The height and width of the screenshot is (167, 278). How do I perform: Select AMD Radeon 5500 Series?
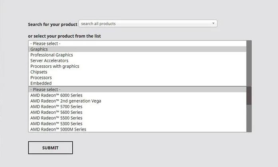point(56,118)
